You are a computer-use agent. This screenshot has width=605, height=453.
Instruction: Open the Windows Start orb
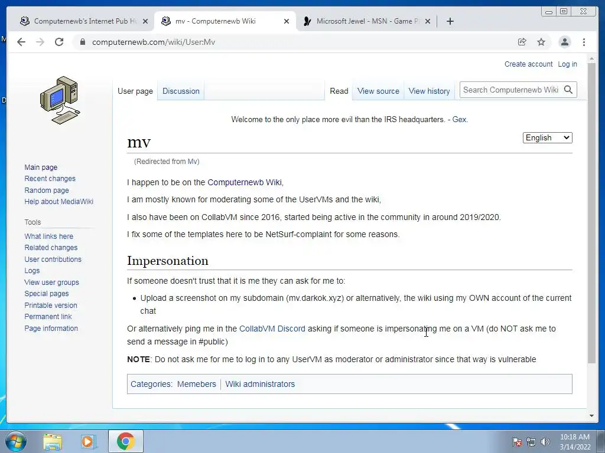point(16,441)
